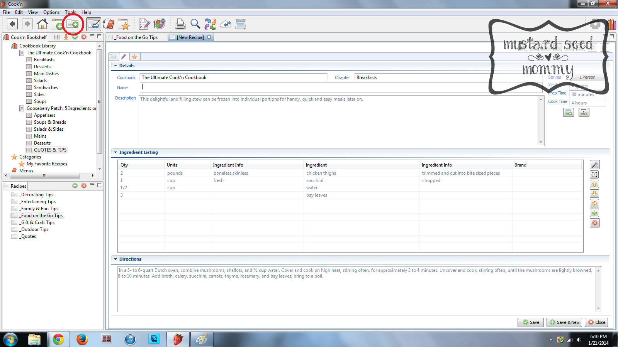618x347 pixels.
Task: Open _Gift & Craft Tips folder
Action: click(x=37, y=222)
